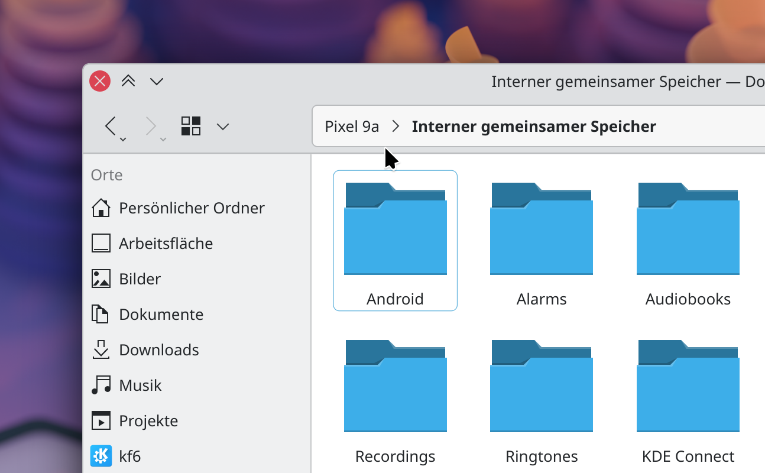Select Musik in the Places panel
This screenshot has height=473, width=765.
tap(140, 385)
